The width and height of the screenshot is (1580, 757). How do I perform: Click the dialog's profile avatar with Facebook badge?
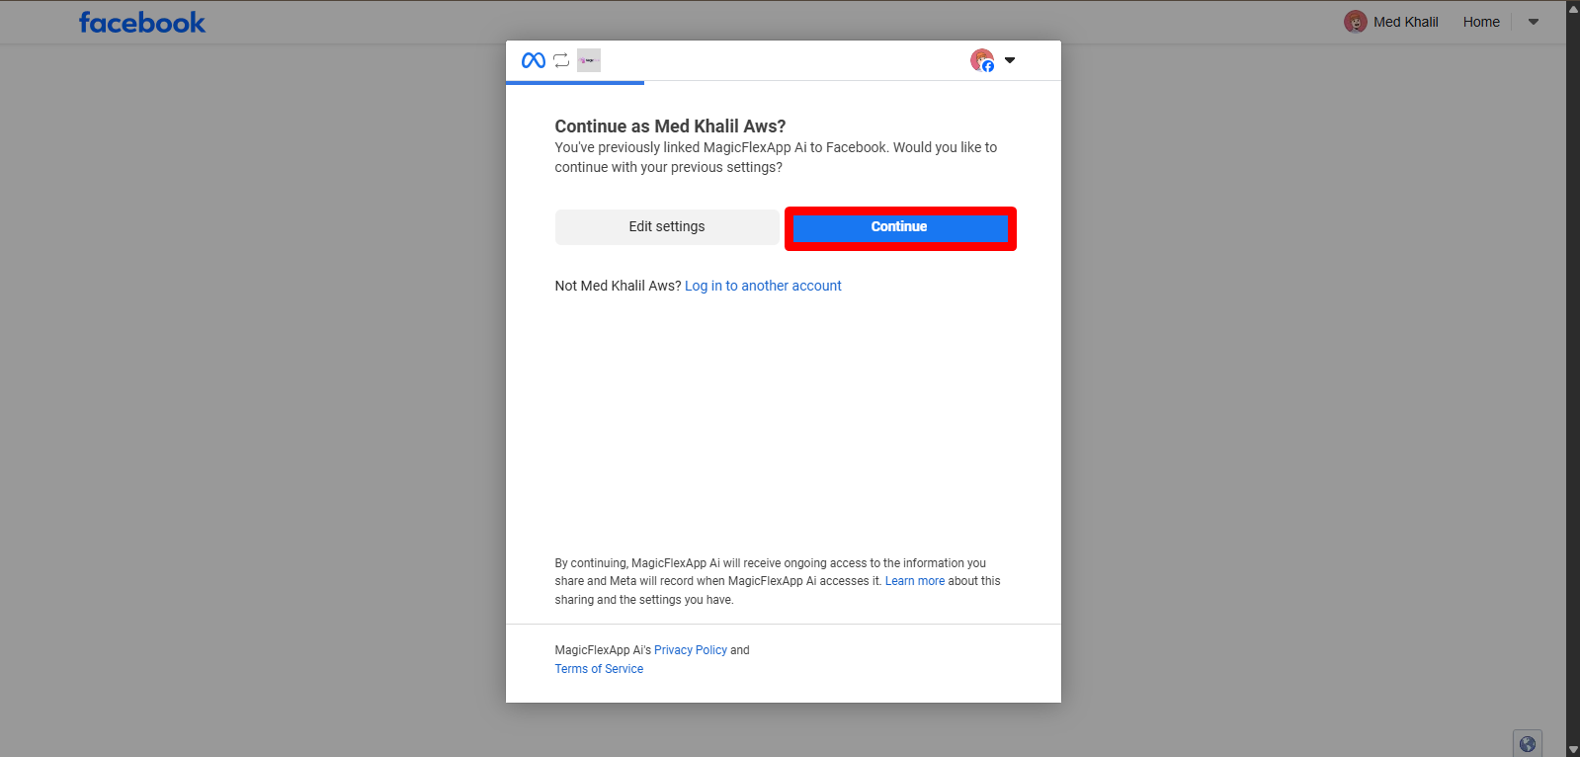point(982,60)
